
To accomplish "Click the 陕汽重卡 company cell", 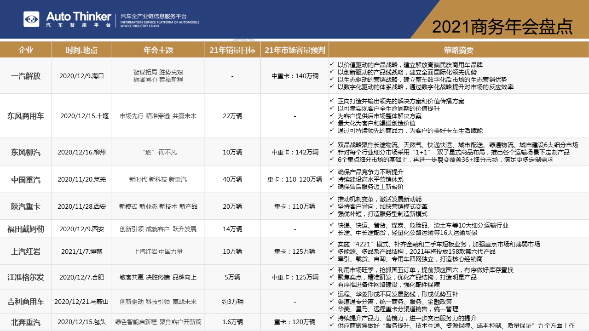I will click(x=26, y=206).
